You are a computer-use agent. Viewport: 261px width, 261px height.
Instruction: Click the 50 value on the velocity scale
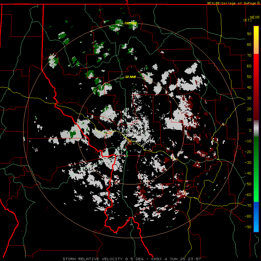[249, 77]
